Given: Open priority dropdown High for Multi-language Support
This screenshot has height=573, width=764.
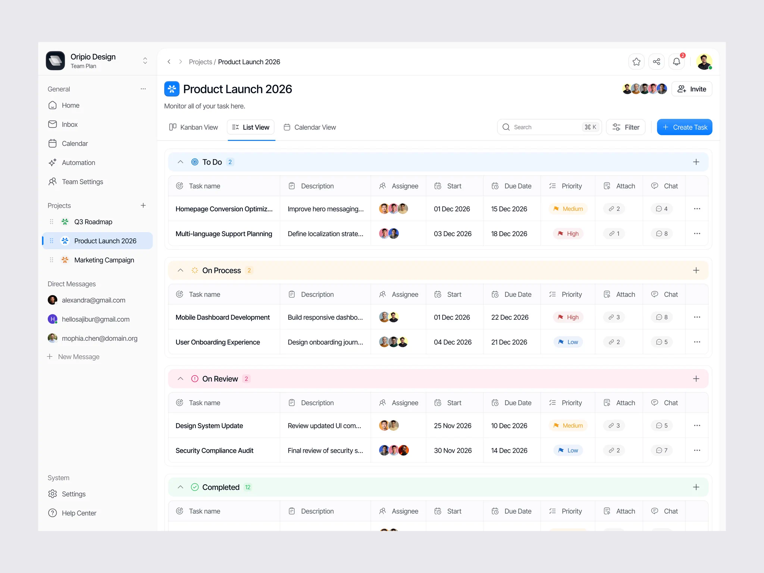Looking at the screenshot, I should click(568, 234).
